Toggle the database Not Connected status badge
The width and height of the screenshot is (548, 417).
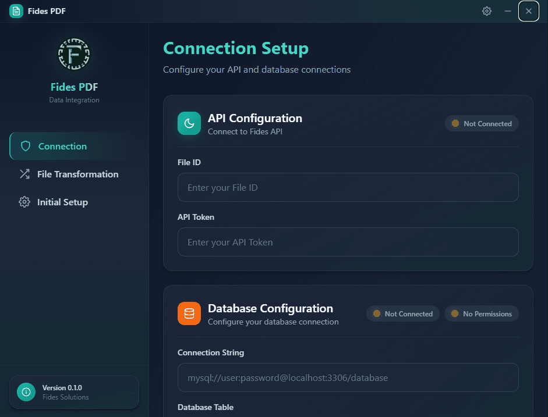pyautogui.click(x=402, y=313)
